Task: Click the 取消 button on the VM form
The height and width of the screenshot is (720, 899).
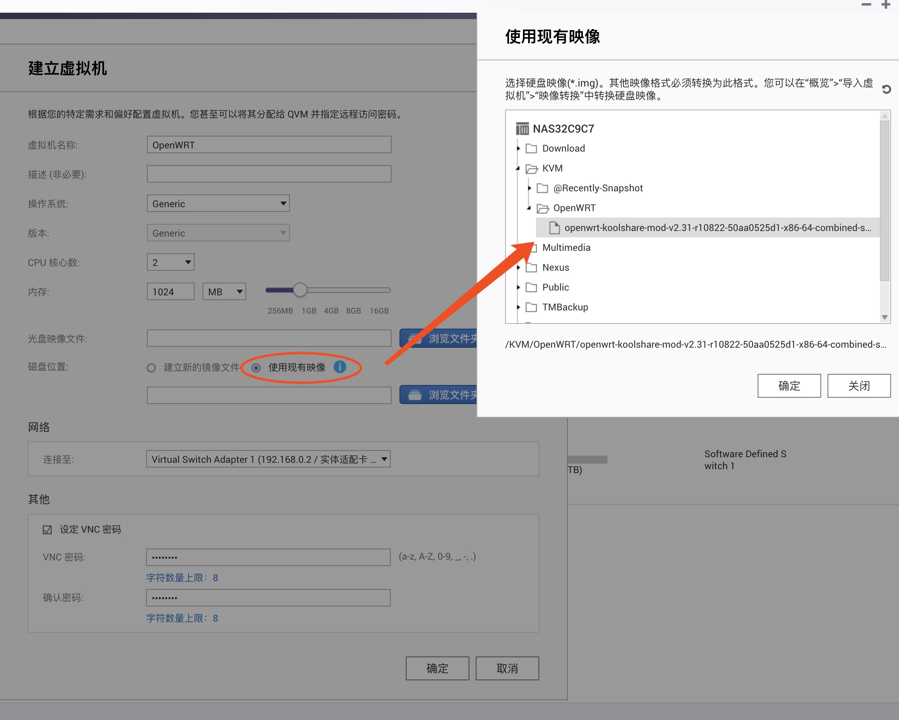Action: [507, 668]
